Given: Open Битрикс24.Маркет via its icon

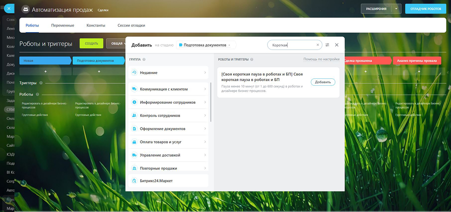Looking at the screenshot, I should 134,181.
